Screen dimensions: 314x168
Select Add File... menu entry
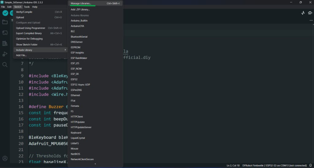pos(40,55)
